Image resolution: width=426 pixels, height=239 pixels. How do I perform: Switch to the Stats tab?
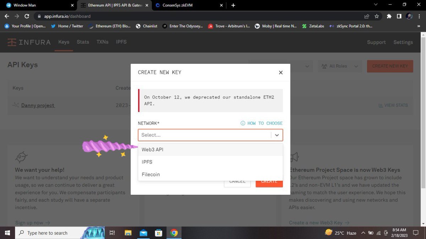coord(83,42)
